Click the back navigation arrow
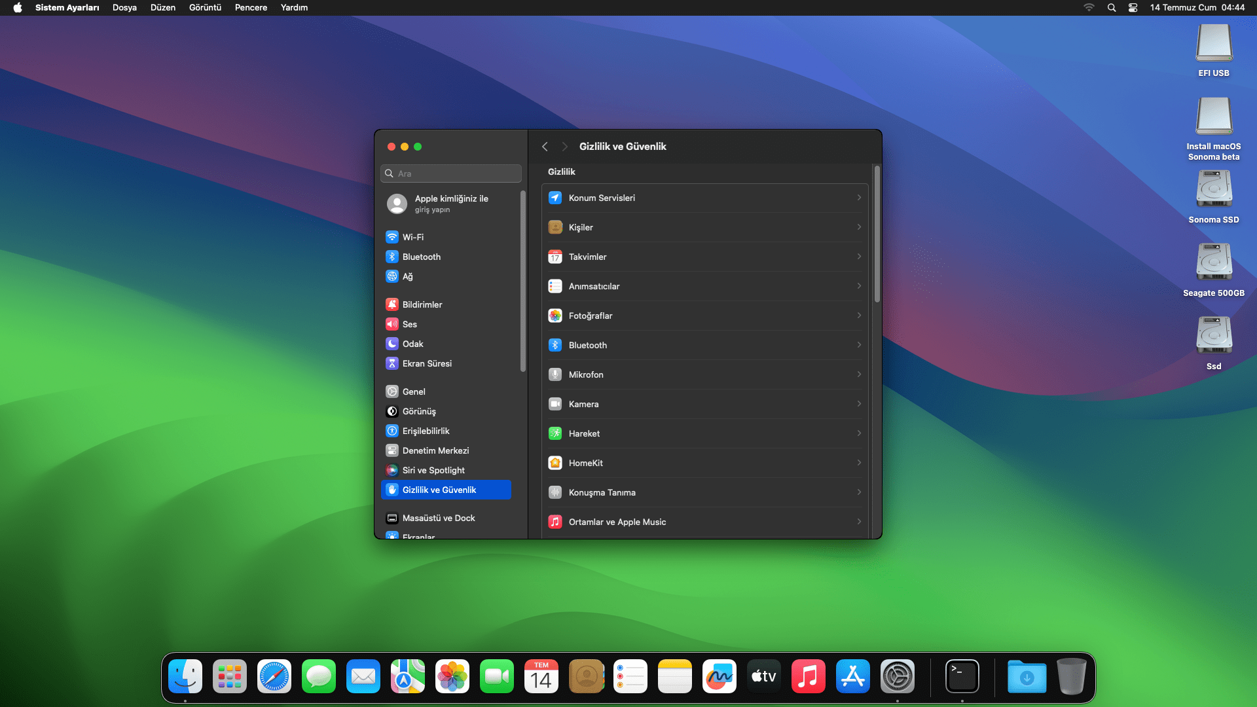Screen dimensions: 1257x707 click(545, 147)
